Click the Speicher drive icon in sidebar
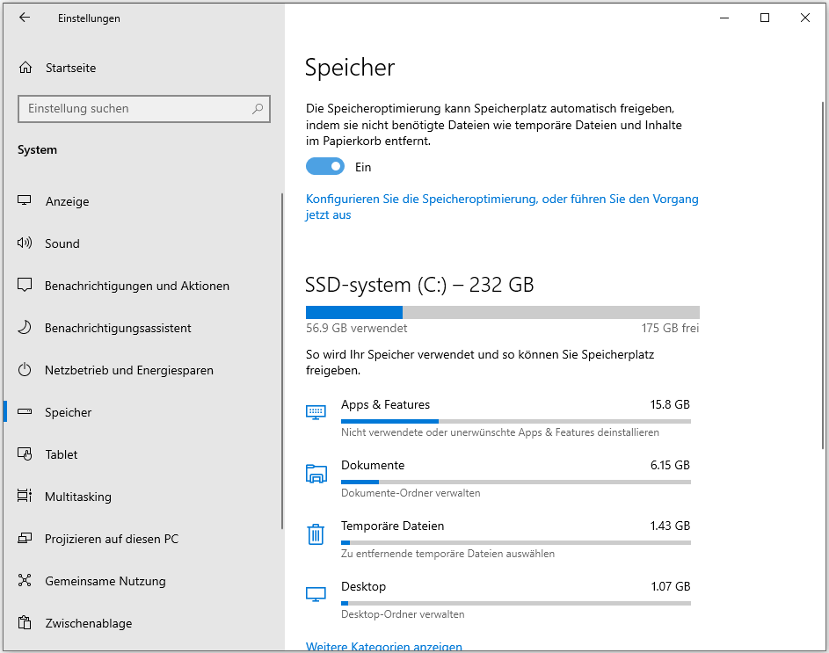 [25, 411]
